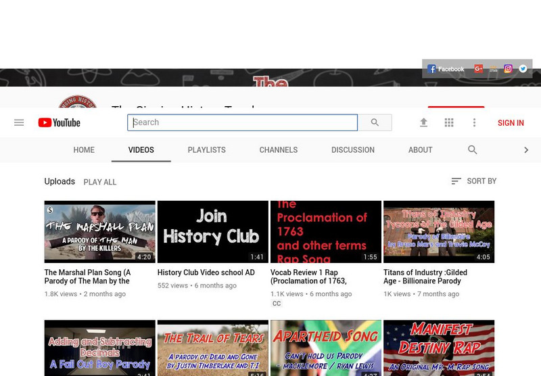This screenshot has width=541, height=376.
Task: Click the 1:55 duration badge
Action: pyautogui.click(x=370, y=257)
